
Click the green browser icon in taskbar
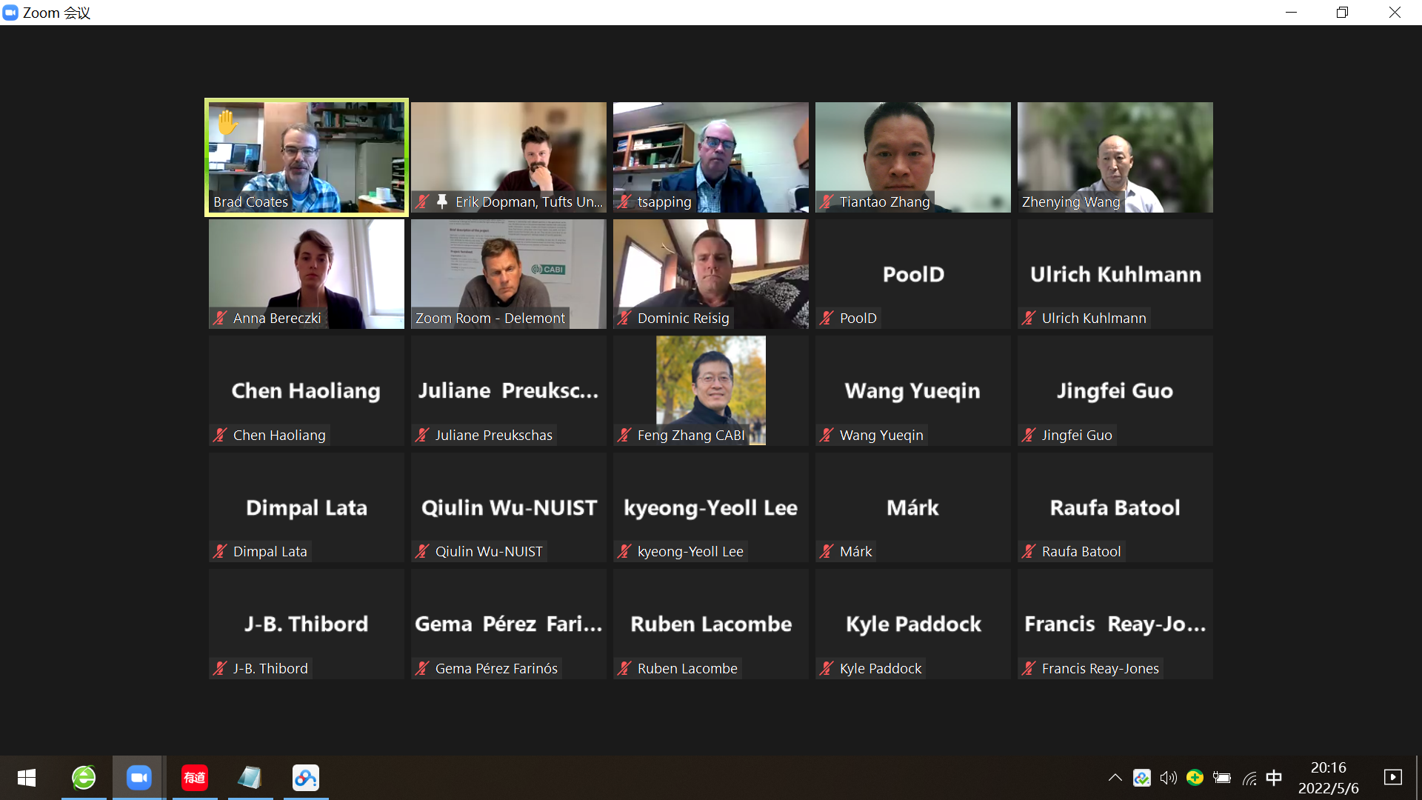click(84, 778)
